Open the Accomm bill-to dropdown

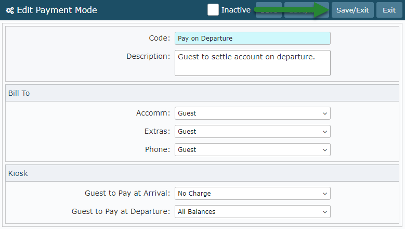(x=252, y=113)
